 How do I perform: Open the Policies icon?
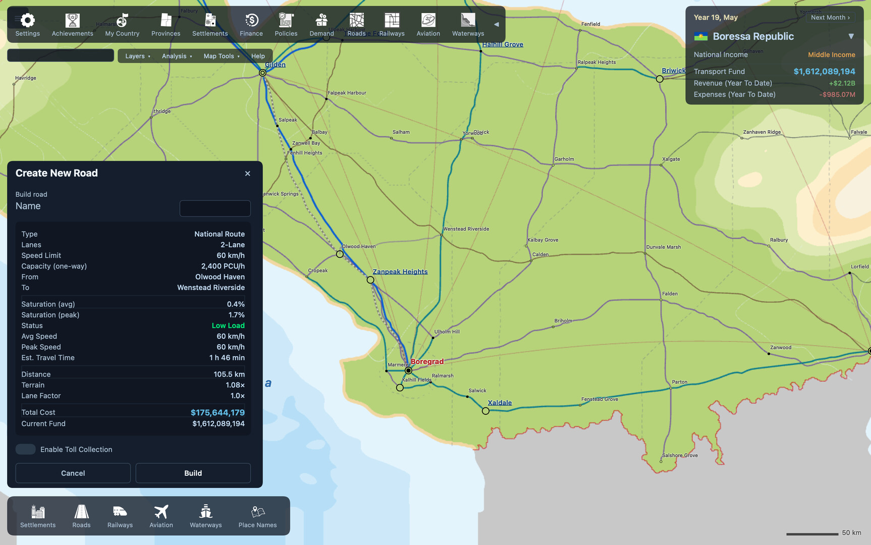(x=286, y=20)
